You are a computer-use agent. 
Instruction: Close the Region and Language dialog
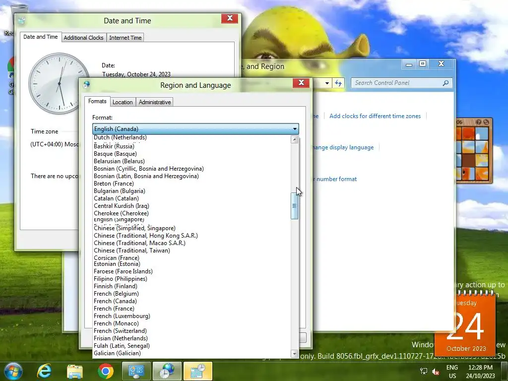point(301,83)
